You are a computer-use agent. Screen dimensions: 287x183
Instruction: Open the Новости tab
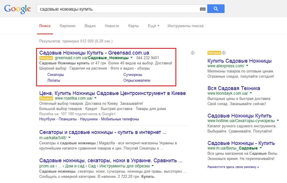click(112, 26)
